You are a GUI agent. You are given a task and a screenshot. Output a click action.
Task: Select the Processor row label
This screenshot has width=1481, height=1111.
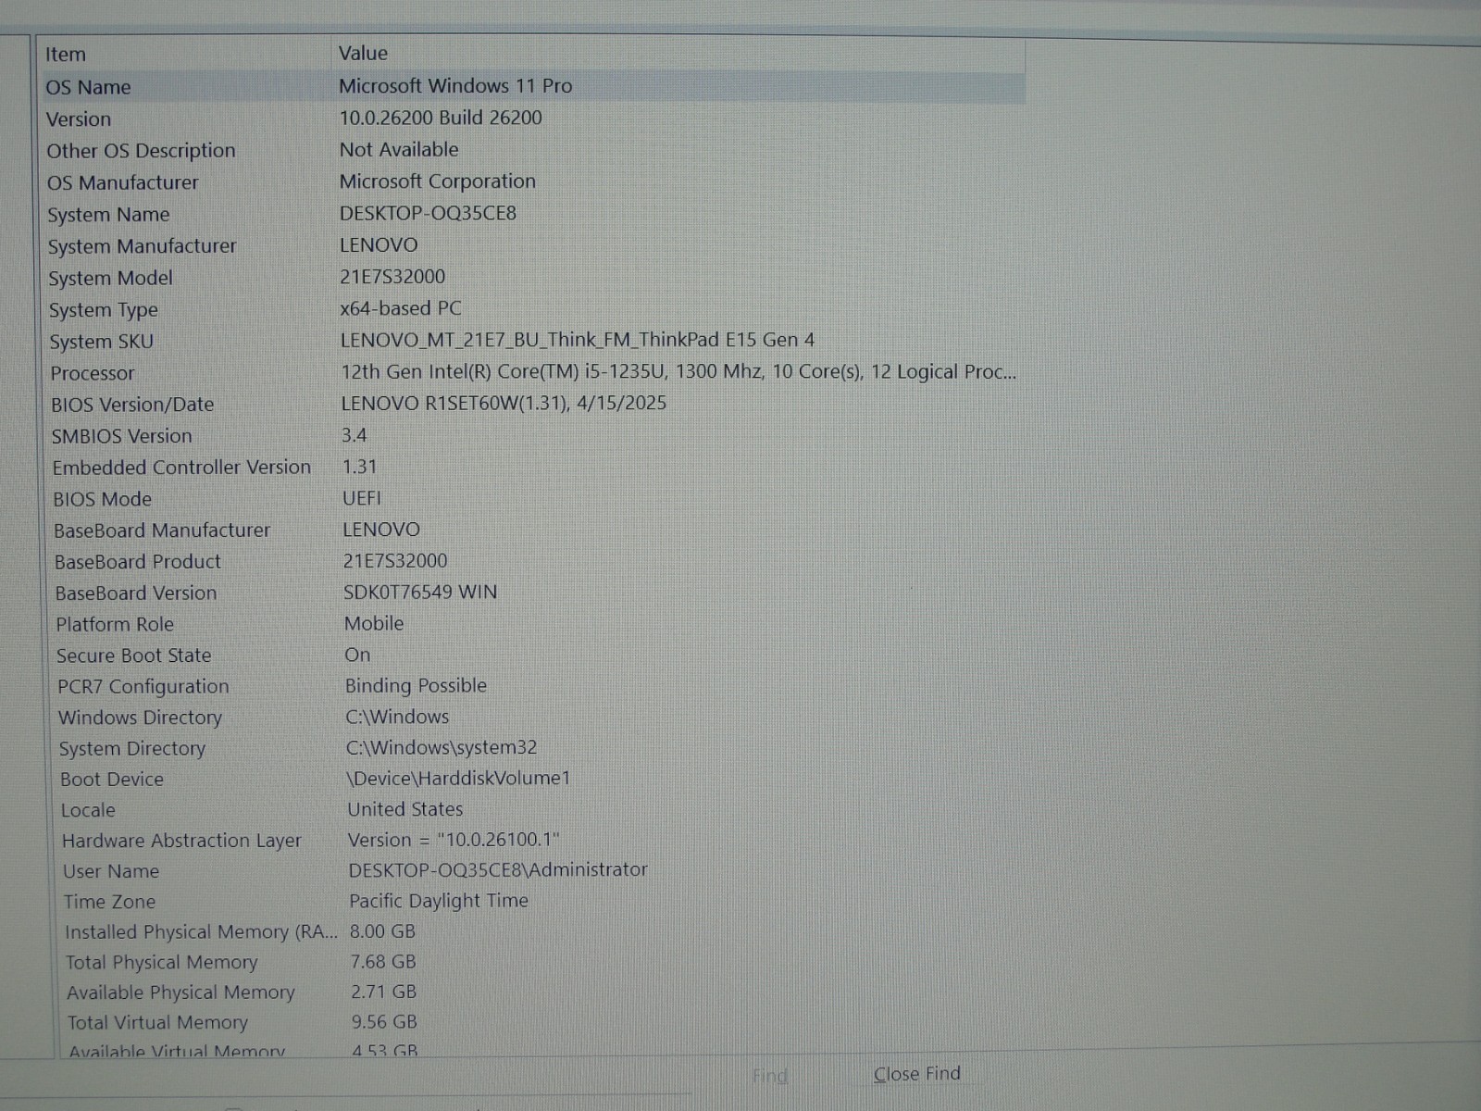93,373
